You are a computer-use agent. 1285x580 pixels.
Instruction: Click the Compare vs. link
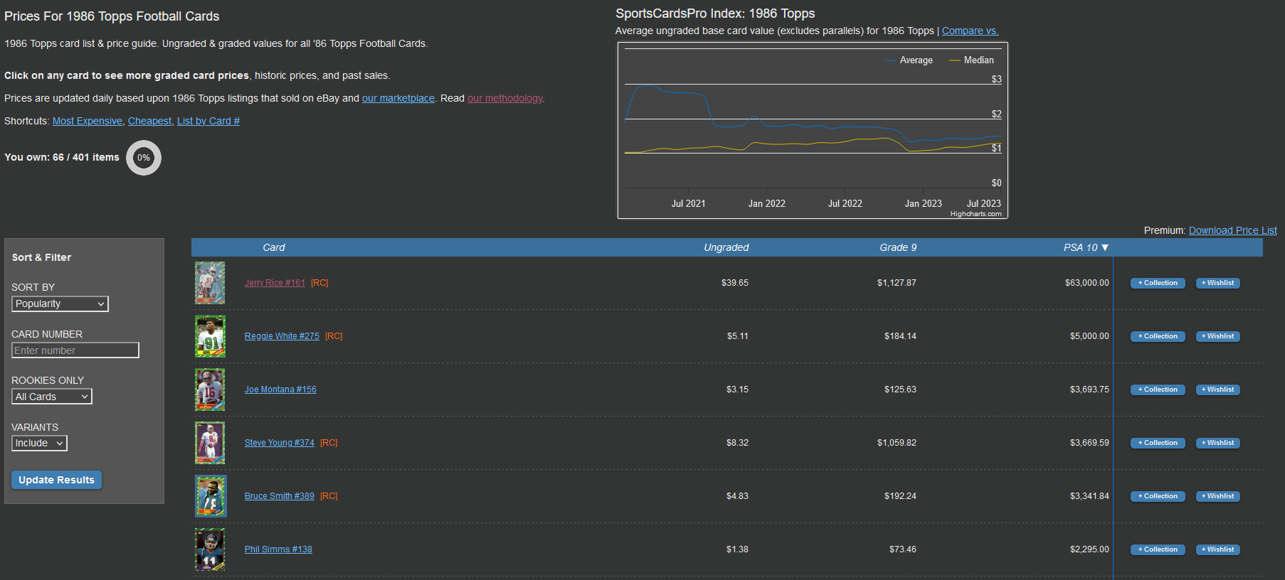971,31
